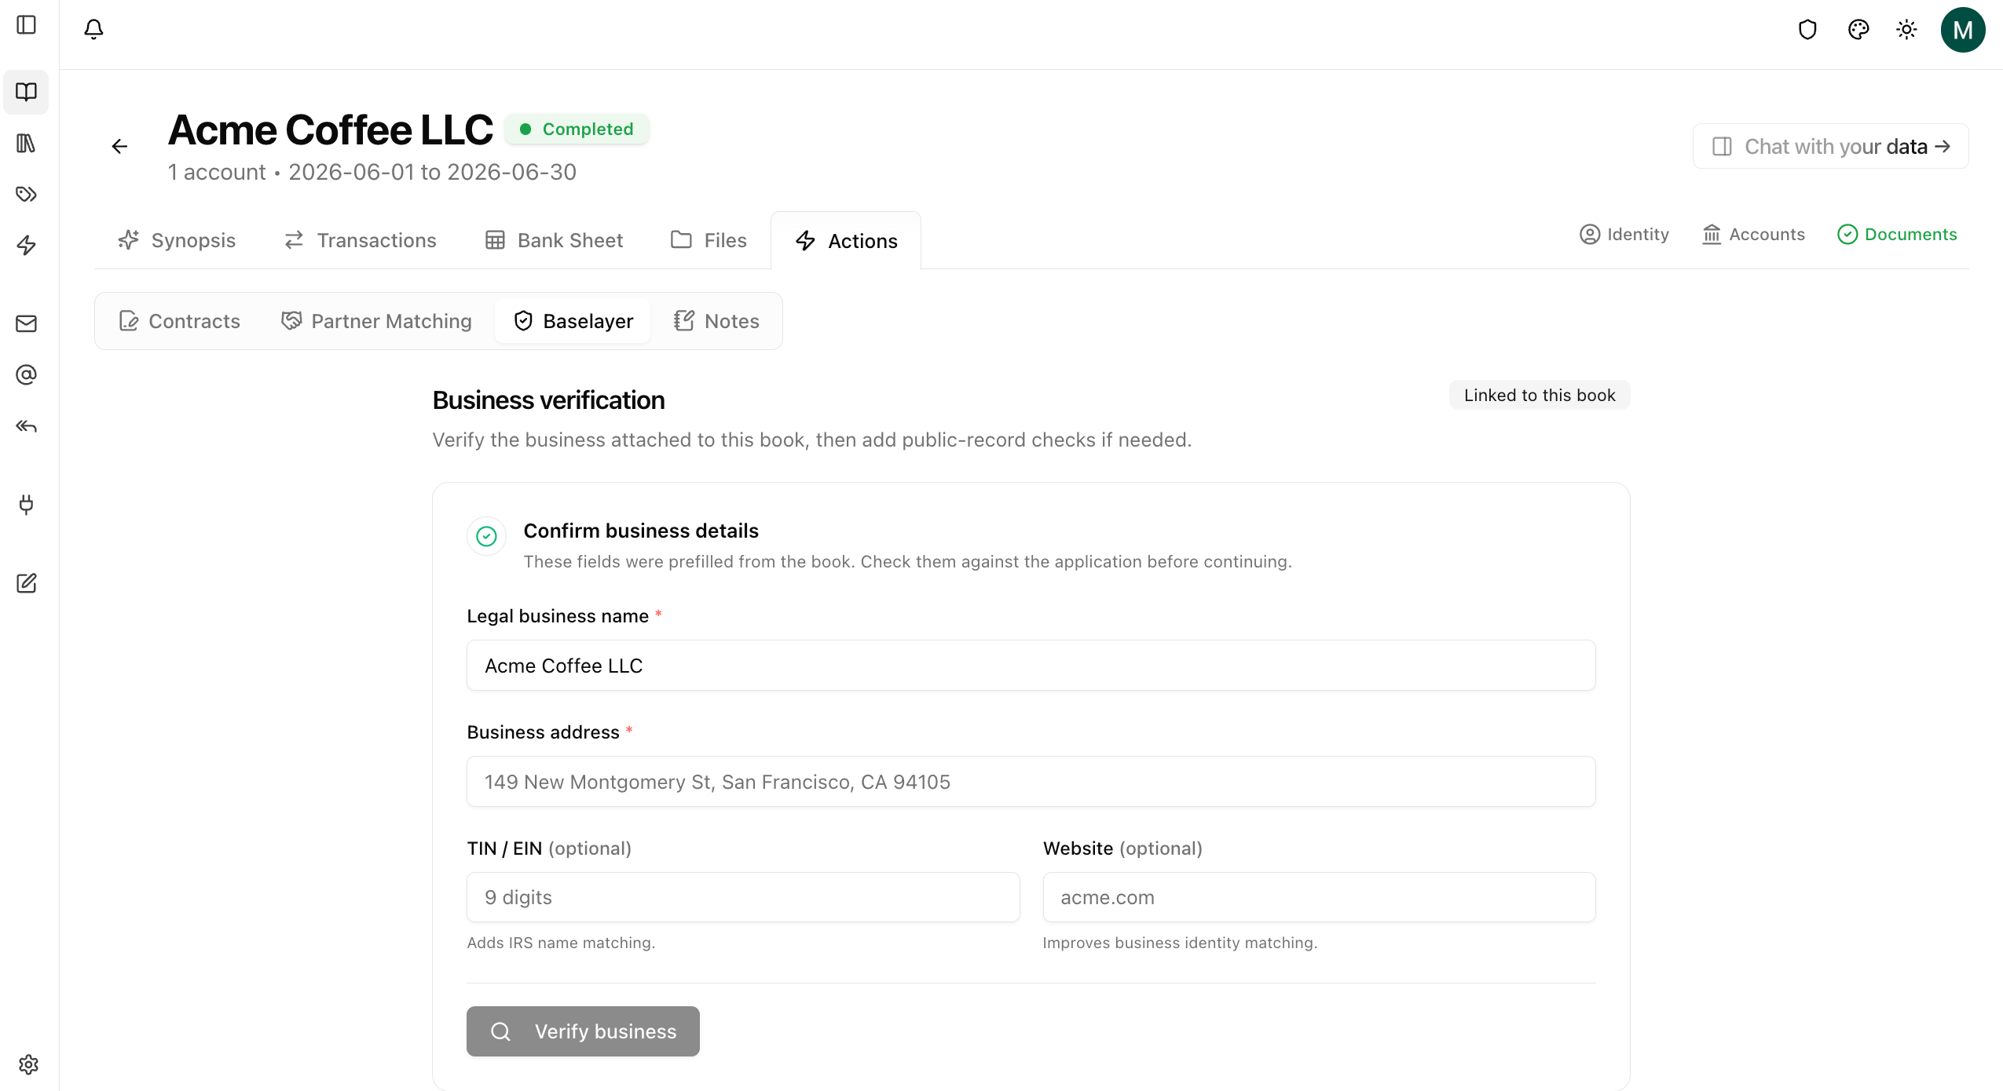The height and width of the screenshot is (1091, 2003).
Task: Focus the Business address field
Action: pyautogui.click(x=1031, y=782)
